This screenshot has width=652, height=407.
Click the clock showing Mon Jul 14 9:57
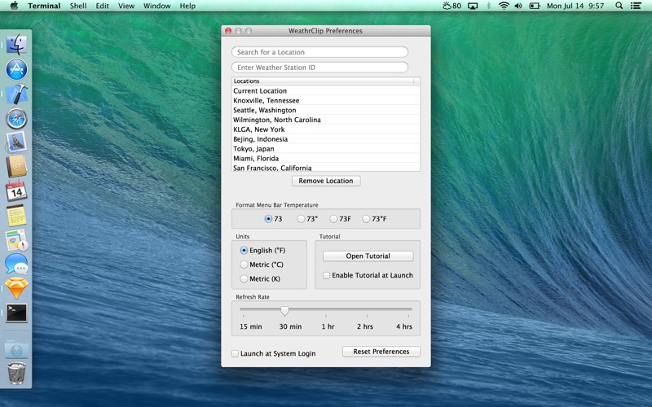[x=575, y=6]
